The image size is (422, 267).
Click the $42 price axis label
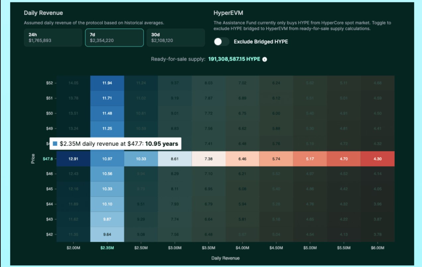(x=49, y=235)
